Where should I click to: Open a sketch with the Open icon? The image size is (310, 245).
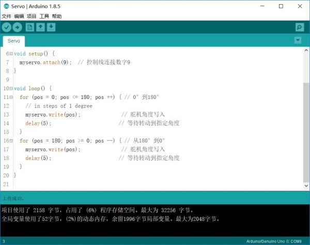(40, 27)
